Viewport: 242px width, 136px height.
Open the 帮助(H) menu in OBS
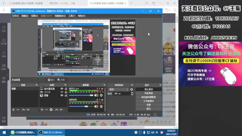click(81, 16)
